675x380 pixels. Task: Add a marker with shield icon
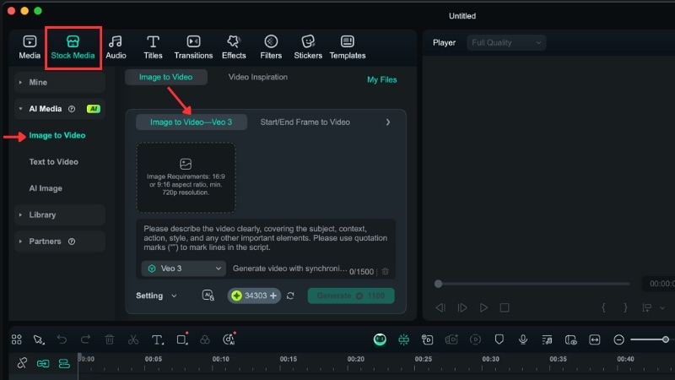click(x=499, y=339)
